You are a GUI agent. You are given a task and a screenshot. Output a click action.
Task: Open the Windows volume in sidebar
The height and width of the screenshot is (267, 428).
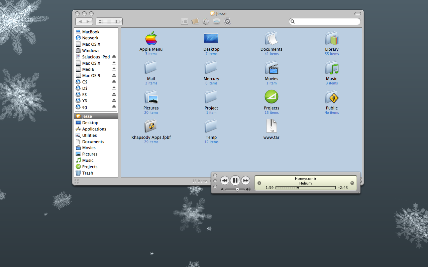pos(96,50)
